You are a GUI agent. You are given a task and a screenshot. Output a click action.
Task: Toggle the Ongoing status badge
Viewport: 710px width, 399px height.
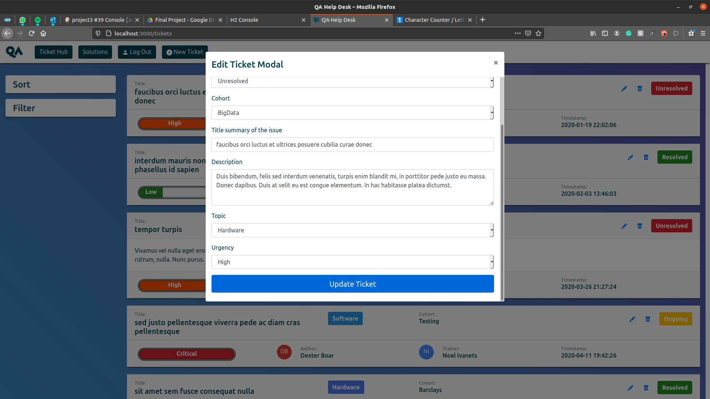click(676, 319)
